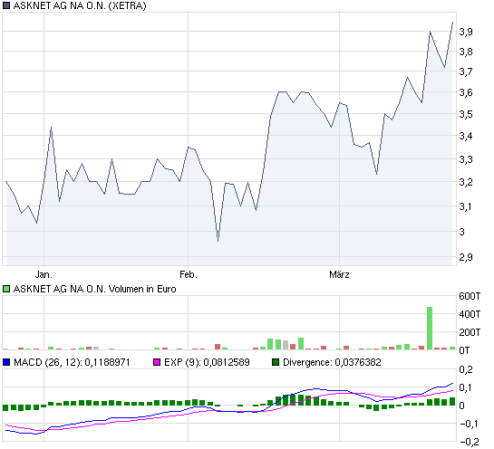The width and height of the screenshot is (494, 449).
Task: Click the final price peak at chart end
Action: click(452, 23)
